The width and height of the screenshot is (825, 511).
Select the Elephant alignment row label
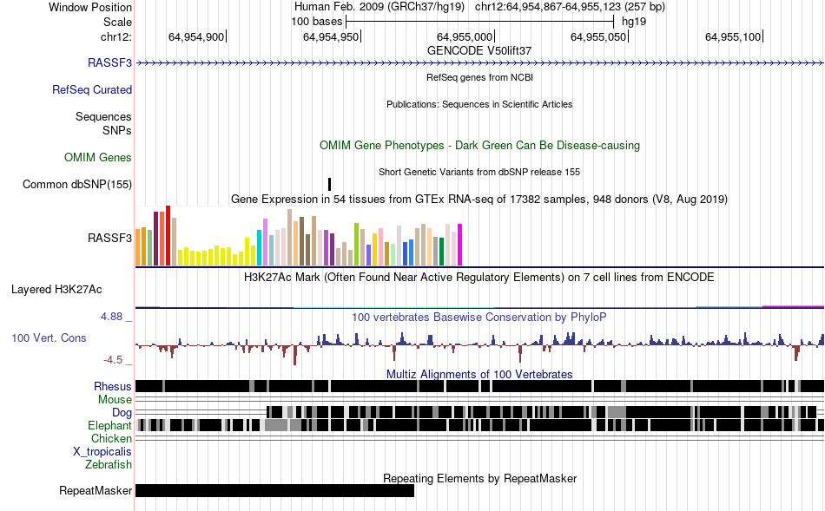(x=109, y=425)
